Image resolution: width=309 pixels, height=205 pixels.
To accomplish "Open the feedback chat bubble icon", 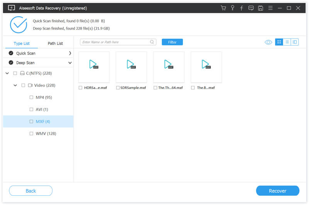I will (251, 8).
